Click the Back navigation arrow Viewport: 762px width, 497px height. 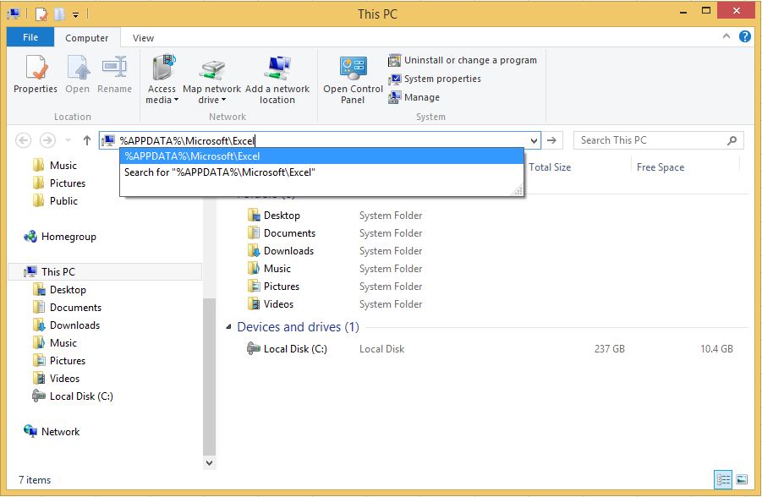24,140
